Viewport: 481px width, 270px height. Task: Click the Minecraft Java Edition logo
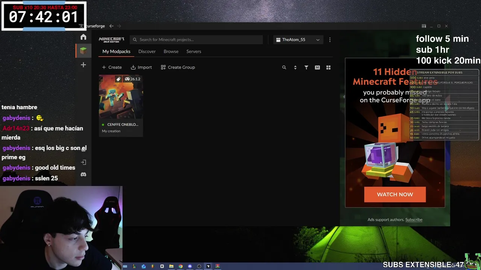(112, 39)
